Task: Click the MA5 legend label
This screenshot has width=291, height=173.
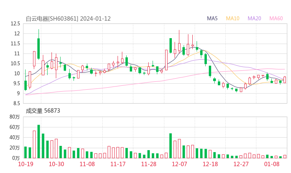Action: click(x=212, y=18)
